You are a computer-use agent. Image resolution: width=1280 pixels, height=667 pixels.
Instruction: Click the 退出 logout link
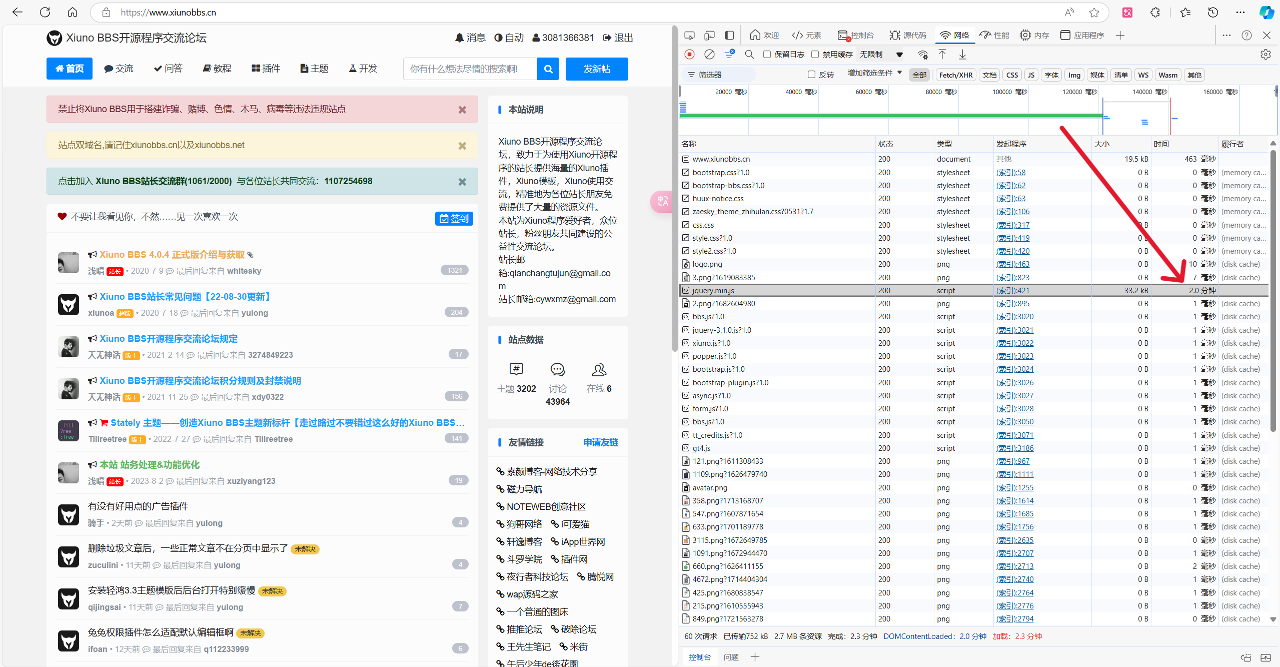pos(618,38)
